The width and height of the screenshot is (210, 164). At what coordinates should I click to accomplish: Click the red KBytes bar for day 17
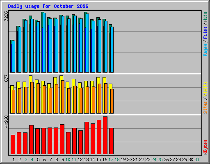point(111,141)
